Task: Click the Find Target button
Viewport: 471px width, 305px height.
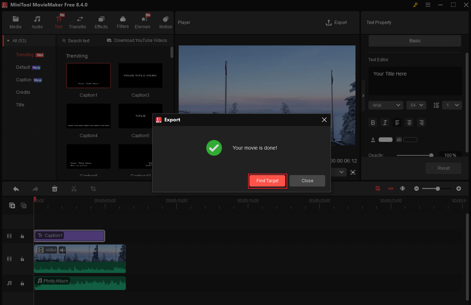Action: (x=267, y=181)
